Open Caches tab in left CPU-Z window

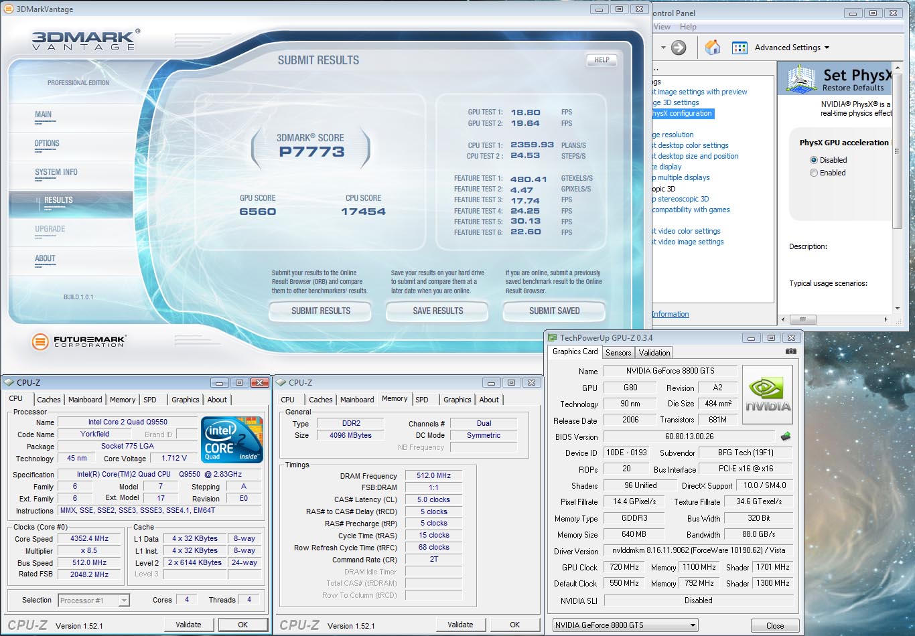click(49, 400)
